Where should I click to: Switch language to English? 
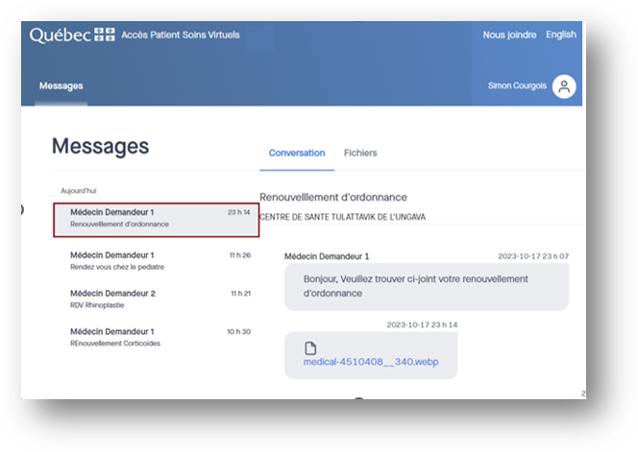tap(561, 35)
